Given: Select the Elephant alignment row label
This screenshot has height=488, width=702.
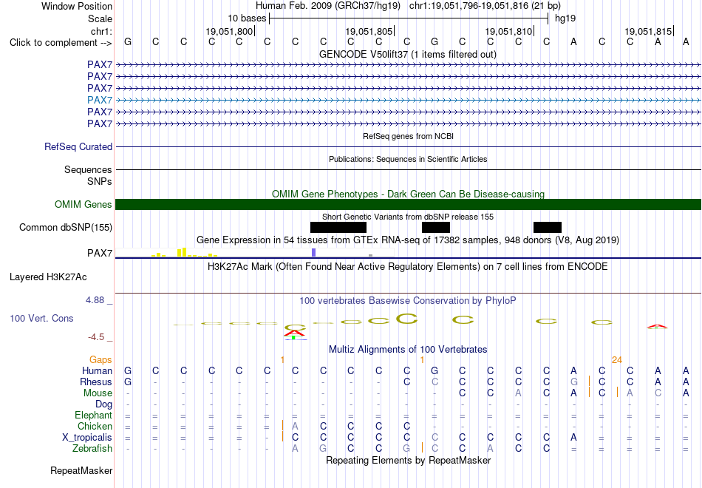Looking at the screenshot, I should click(x=94, y=415).
